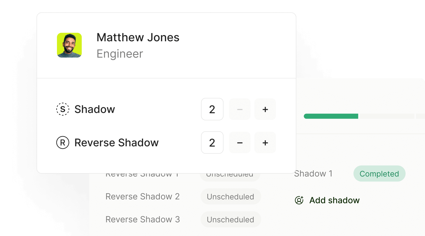Image resolution: width=425 pixels, height=236 pixels.
Task: Decrease Reverse Shadow count with minus
Action: click(x=240, y=143)
